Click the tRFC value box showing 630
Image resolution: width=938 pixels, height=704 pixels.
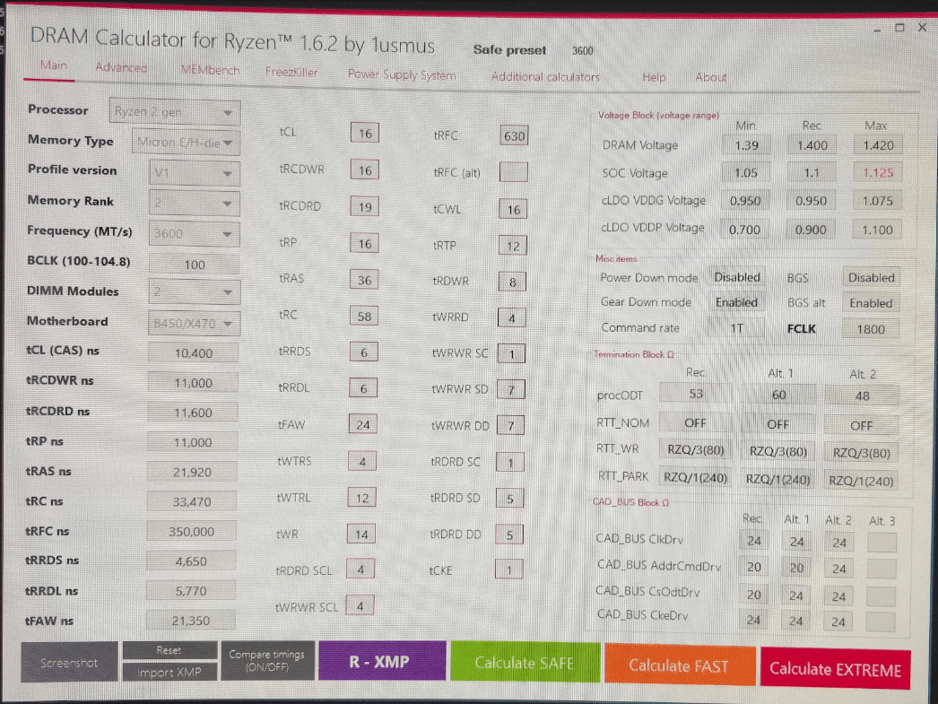[514, 135]
